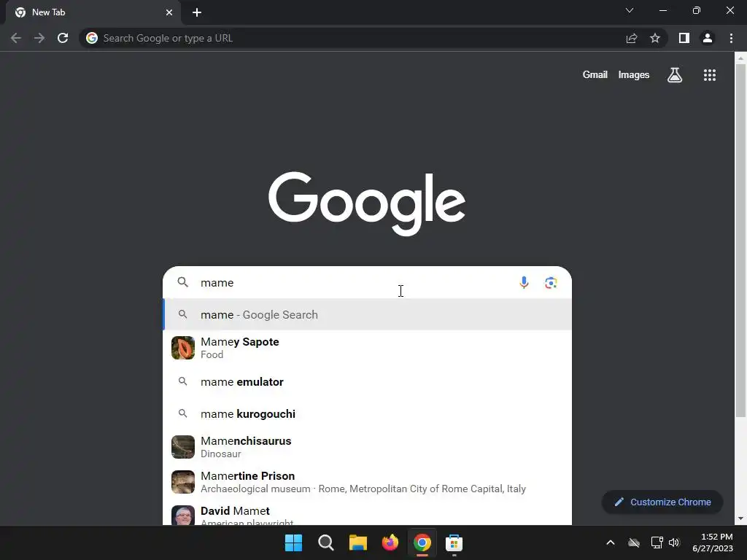Open the Google apps grid
Image resolution: width=747 pixels, height=560 pixels.
coord(710,75)
